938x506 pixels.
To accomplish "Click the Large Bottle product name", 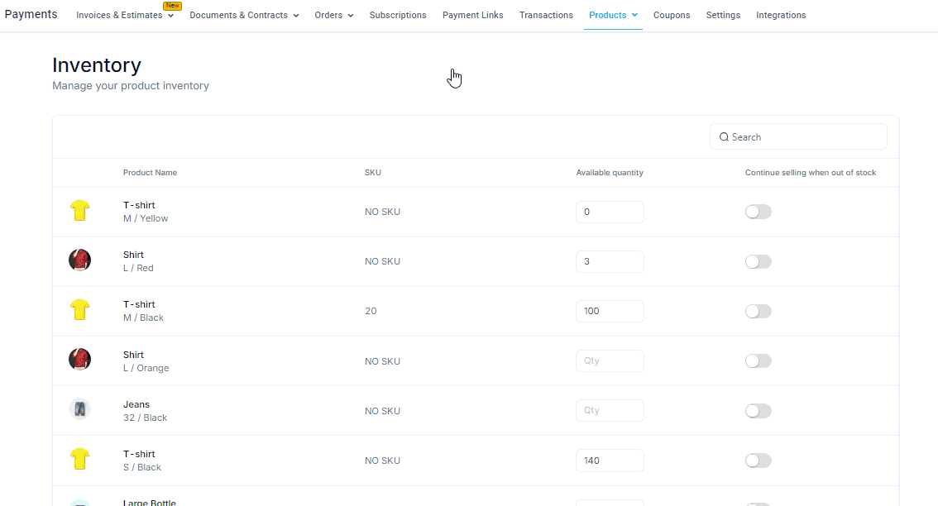I will (150, 503).
